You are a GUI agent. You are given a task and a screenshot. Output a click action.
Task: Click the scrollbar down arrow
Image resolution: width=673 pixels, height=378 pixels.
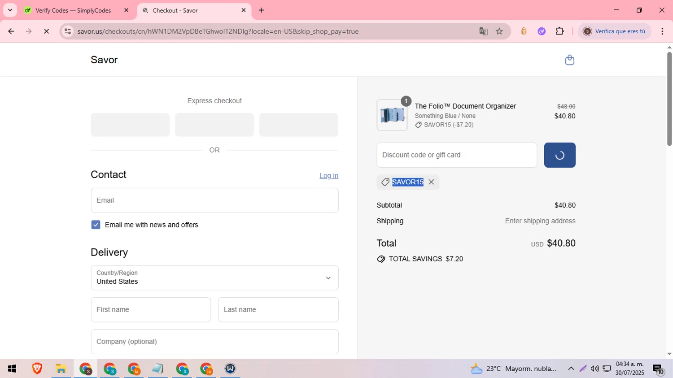pyautogui.click(x=669, y=354)
